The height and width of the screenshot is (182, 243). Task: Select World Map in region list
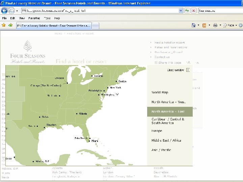(x=160, y=92)
